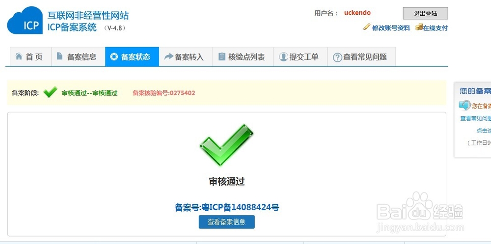Image resolution: width=491 pixels, height=244 pixels.
Task: Click the person icon beside 提交工单
Action: [x=283, y=57]
